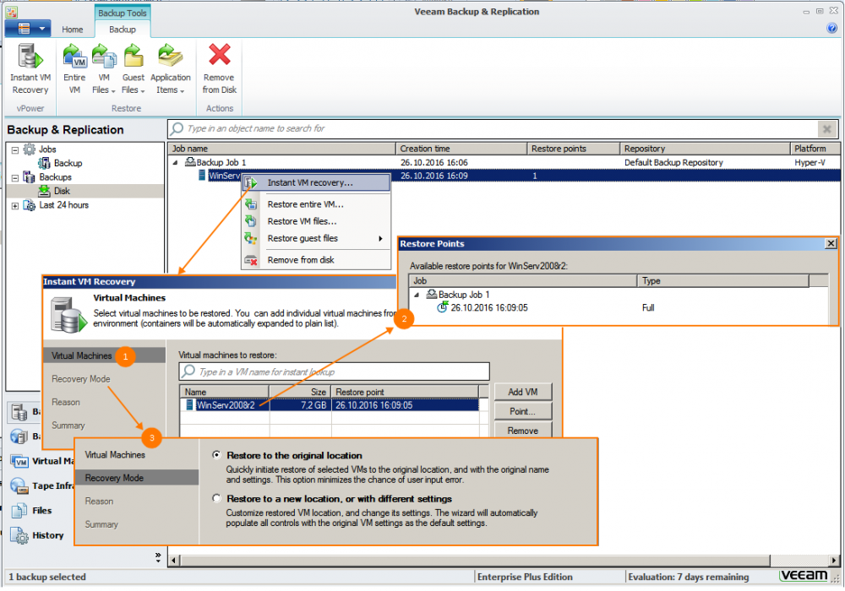Screen dimensions: 845x591
Task: Open Virtual Machines navigation pane
Action: click(x=41, y=461)
